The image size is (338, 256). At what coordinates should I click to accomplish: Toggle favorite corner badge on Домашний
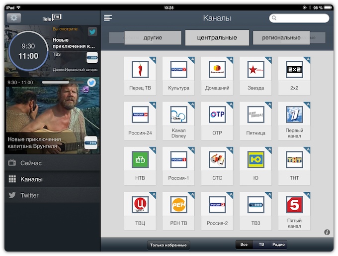tap(231, 59)
